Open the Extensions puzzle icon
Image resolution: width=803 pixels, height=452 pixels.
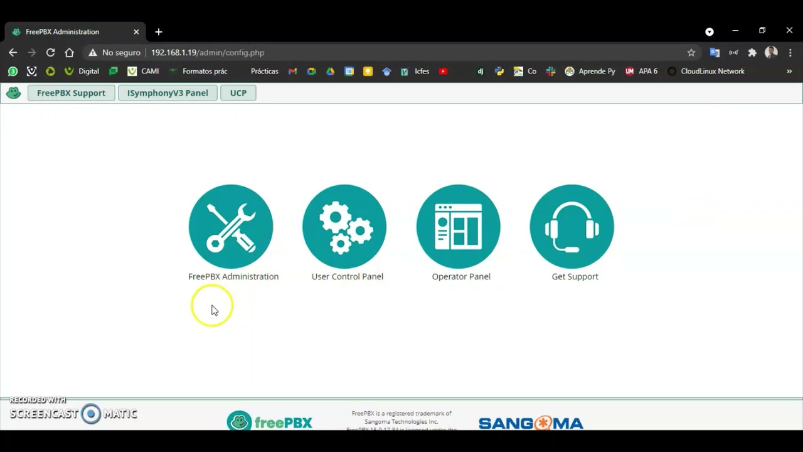tap(752, 53)
